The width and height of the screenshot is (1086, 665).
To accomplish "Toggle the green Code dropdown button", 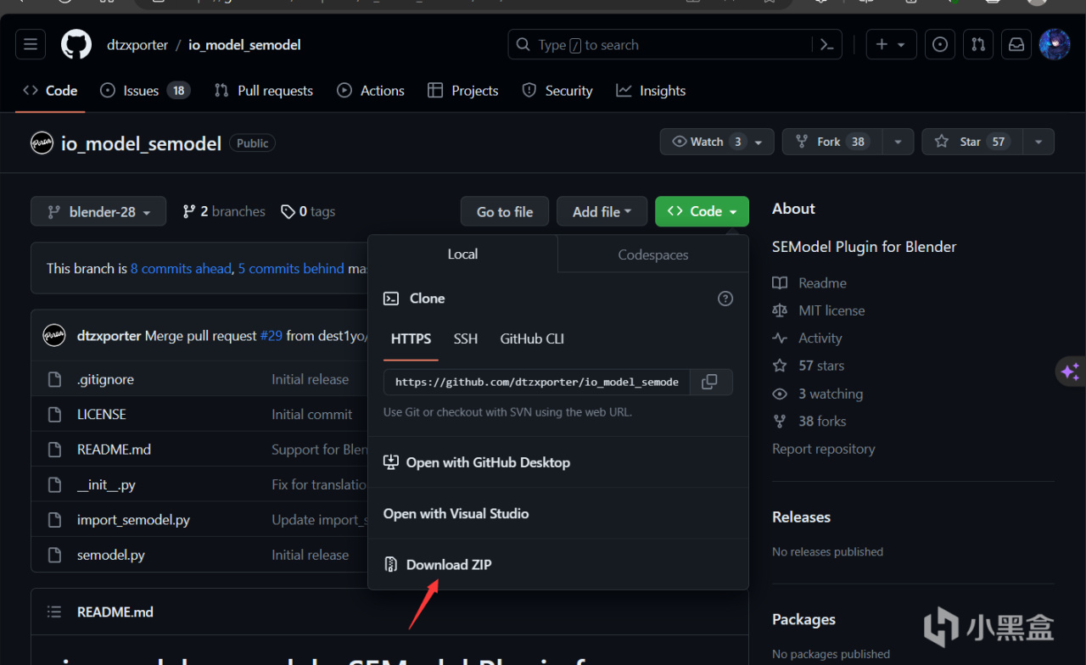I will (702, 212).
